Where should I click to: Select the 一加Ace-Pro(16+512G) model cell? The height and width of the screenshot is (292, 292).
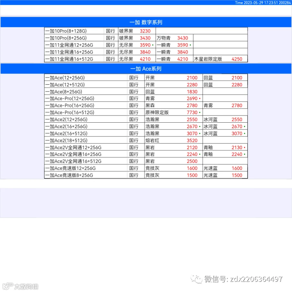pyautogui.click(x=86, y=113)
